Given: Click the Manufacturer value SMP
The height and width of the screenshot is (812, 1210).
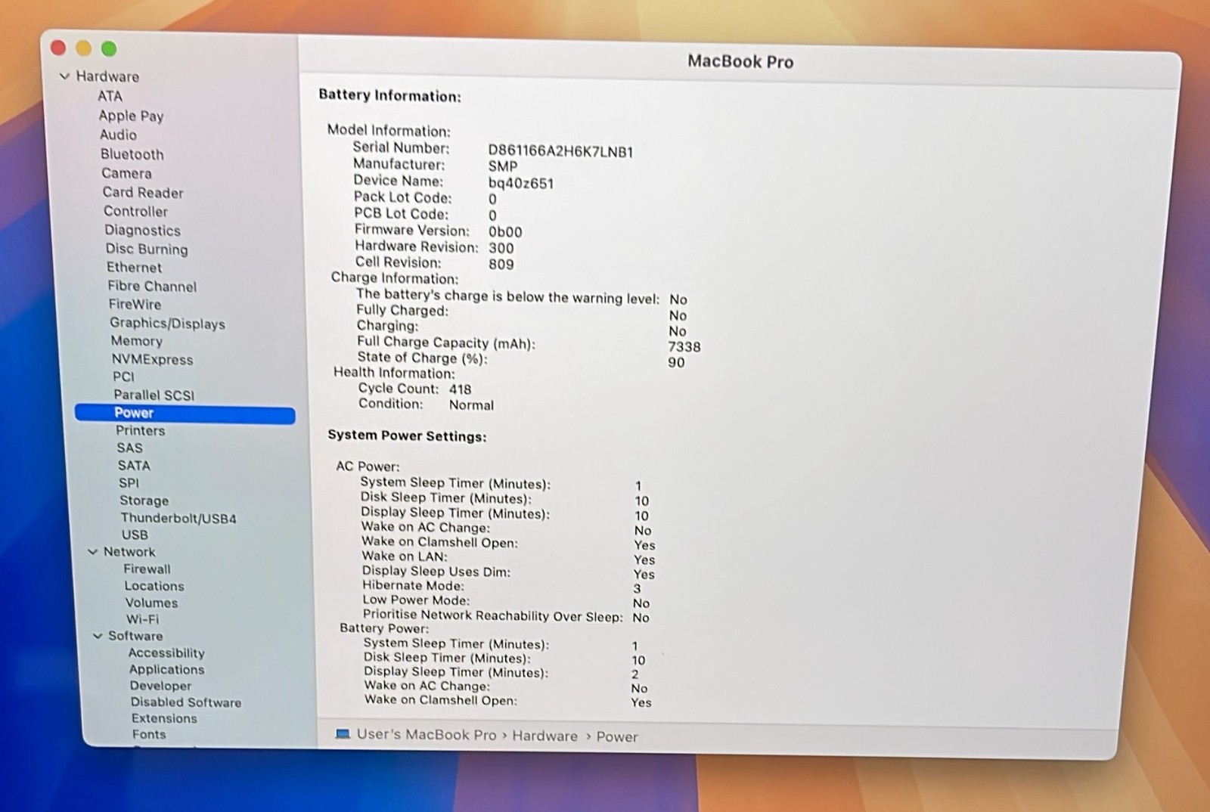Looking at the screenshot, I should click(503, 167).
